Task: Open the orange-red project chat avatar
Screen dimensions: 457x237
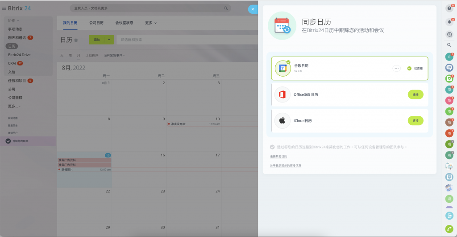Action: click(x=449, y=133)
